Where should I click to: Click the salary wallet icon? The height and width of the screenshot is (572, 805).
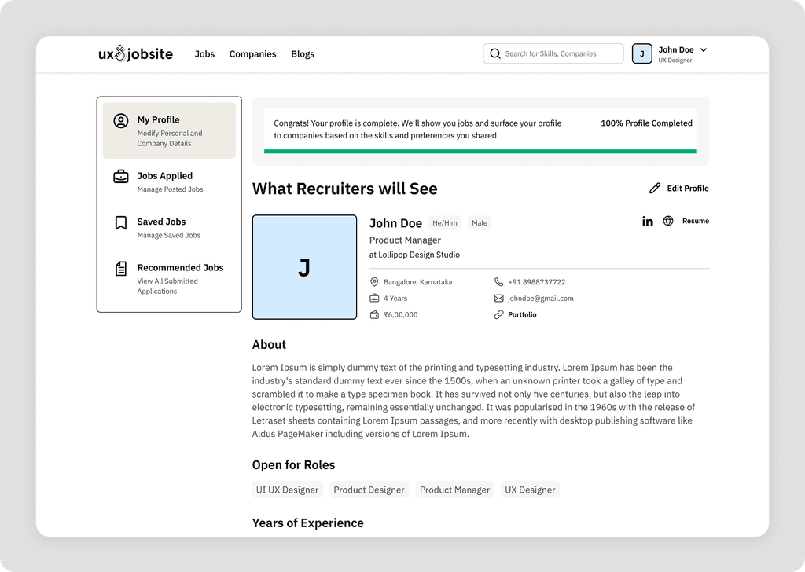(x=374, y=314)
